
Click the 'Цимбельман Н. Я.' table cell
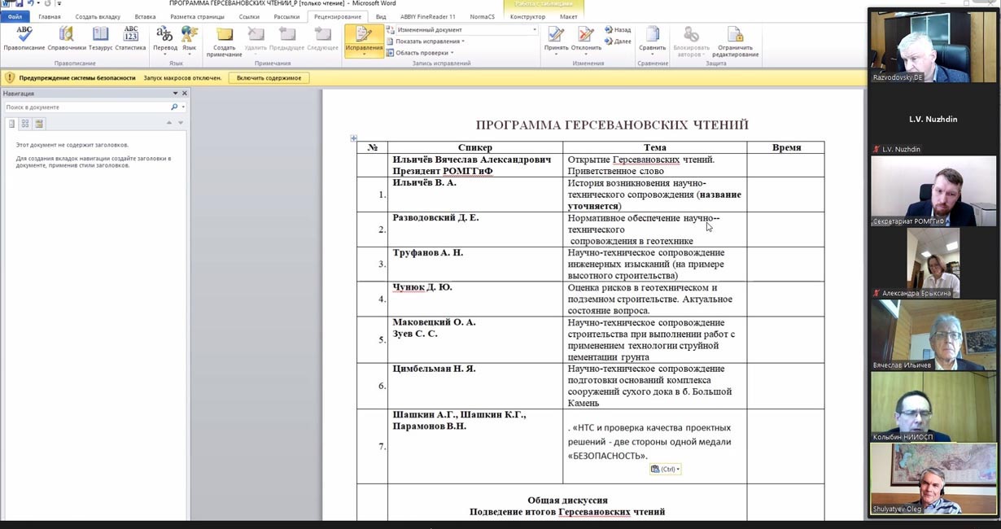coord(474,386)
